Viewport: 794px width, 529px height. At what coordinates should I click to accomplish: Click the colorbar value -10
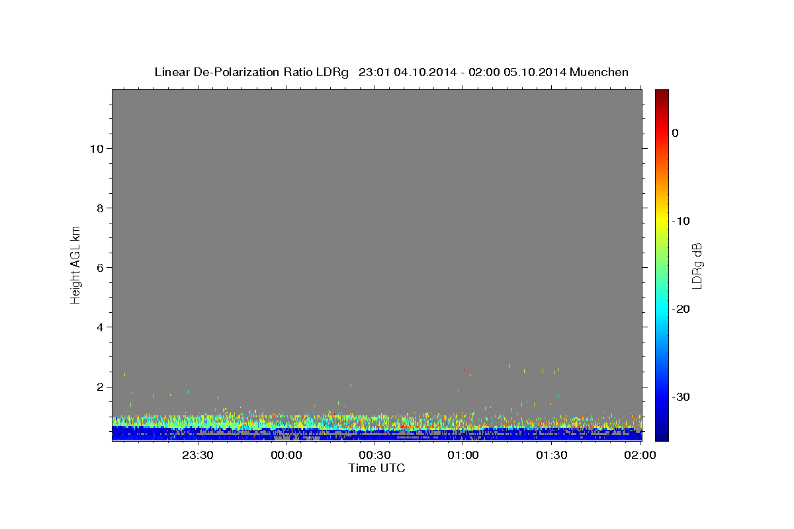(682, 221)
